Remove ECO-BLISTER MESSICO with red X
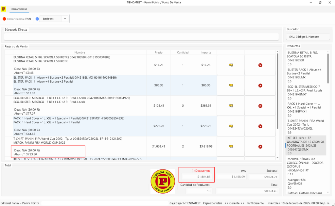 pos(260,106)
